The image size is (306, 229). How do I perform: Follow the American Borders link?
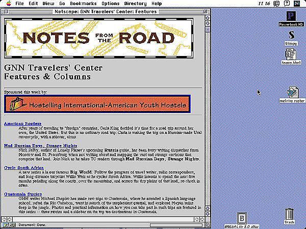[x=22, y=124]
